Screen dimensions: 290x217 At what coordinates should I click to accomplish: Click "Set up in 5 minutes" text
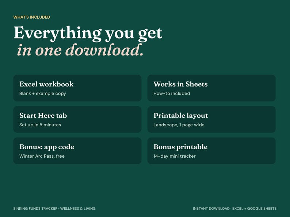[40, 125]
